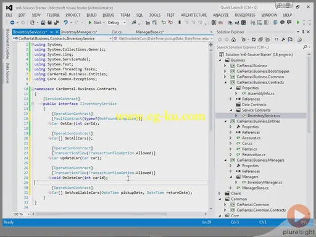This screenshot has width=316, height=237.
Task: Click the Find in Files toolbar icon
Action: pos(134,22)
